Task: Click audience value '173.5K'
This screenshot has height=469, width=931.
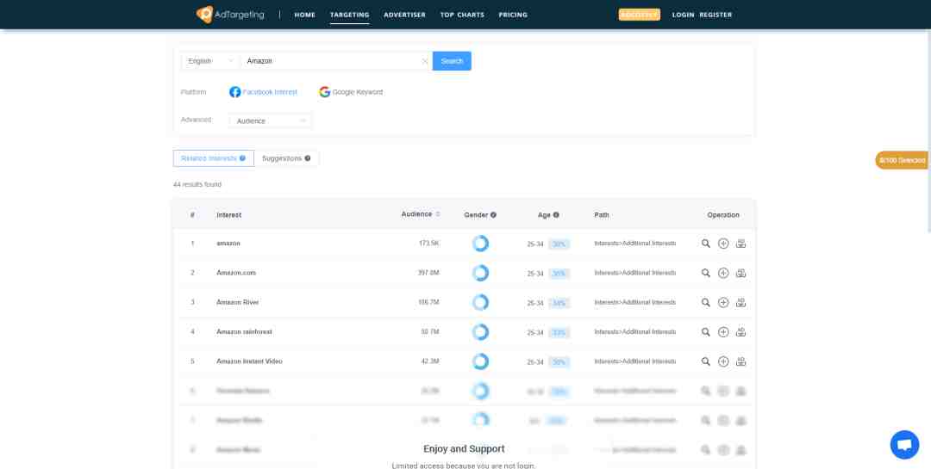Action: (x=428, y=244)
